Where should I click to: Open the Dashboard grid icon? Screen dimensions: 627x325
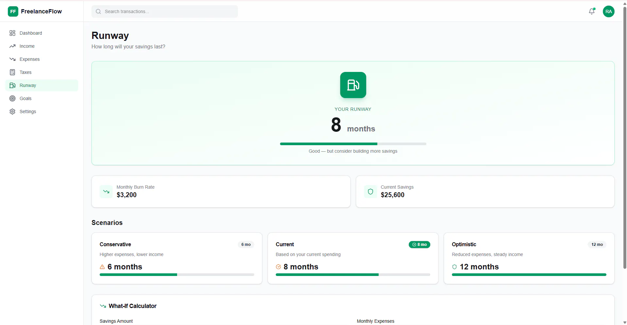pos(12,33)
